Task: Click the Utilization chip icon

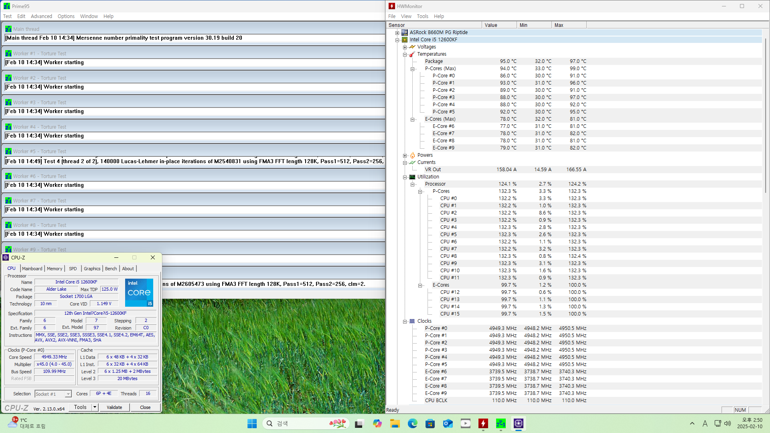Action: click(412, 177)
